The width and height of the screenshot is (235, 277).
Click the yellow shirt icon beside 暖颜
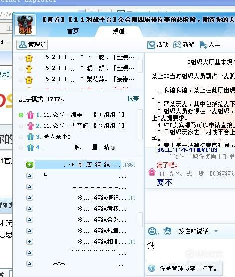click(x=29, y=69)
